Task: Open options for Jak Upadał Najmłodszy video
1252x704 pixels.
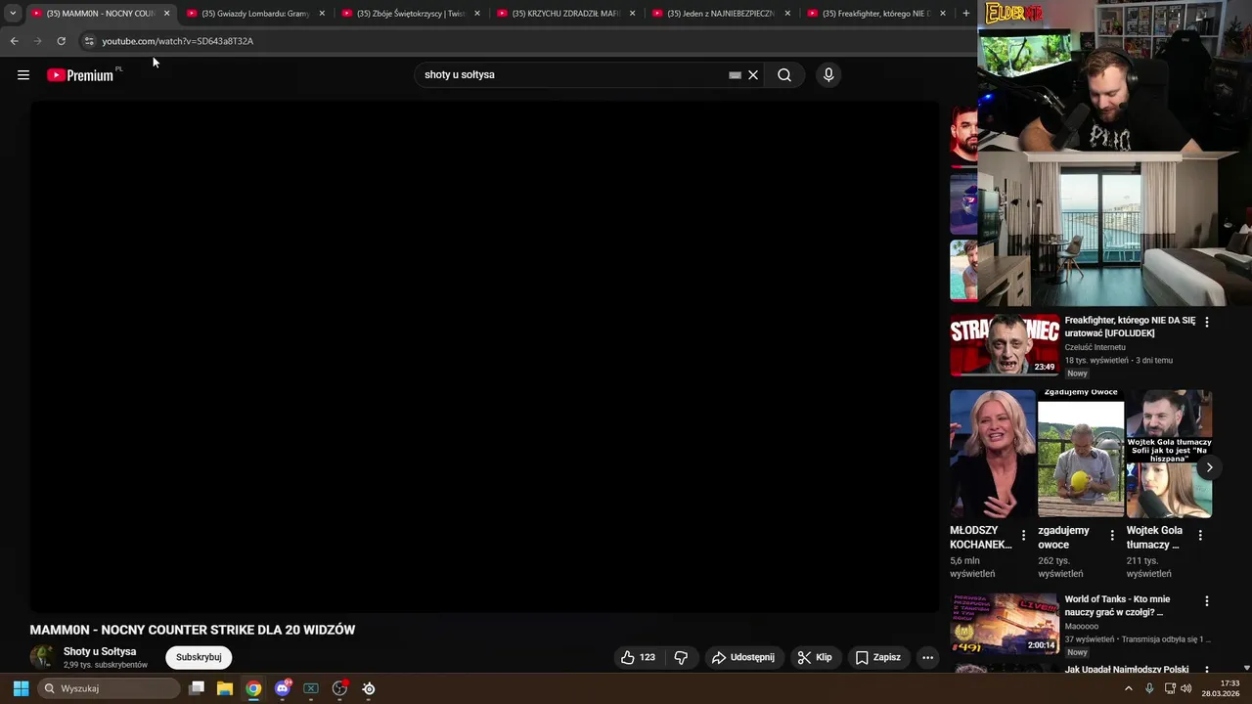Action: [1206, 670]
